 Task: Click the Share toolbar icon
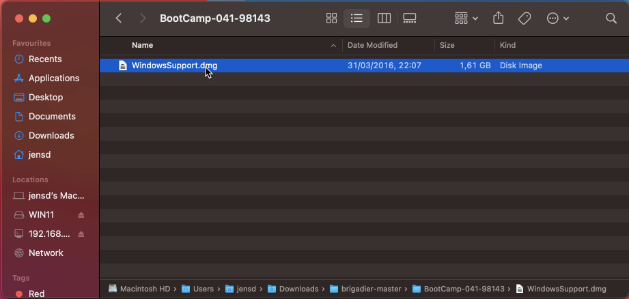[x=499, y=18]
